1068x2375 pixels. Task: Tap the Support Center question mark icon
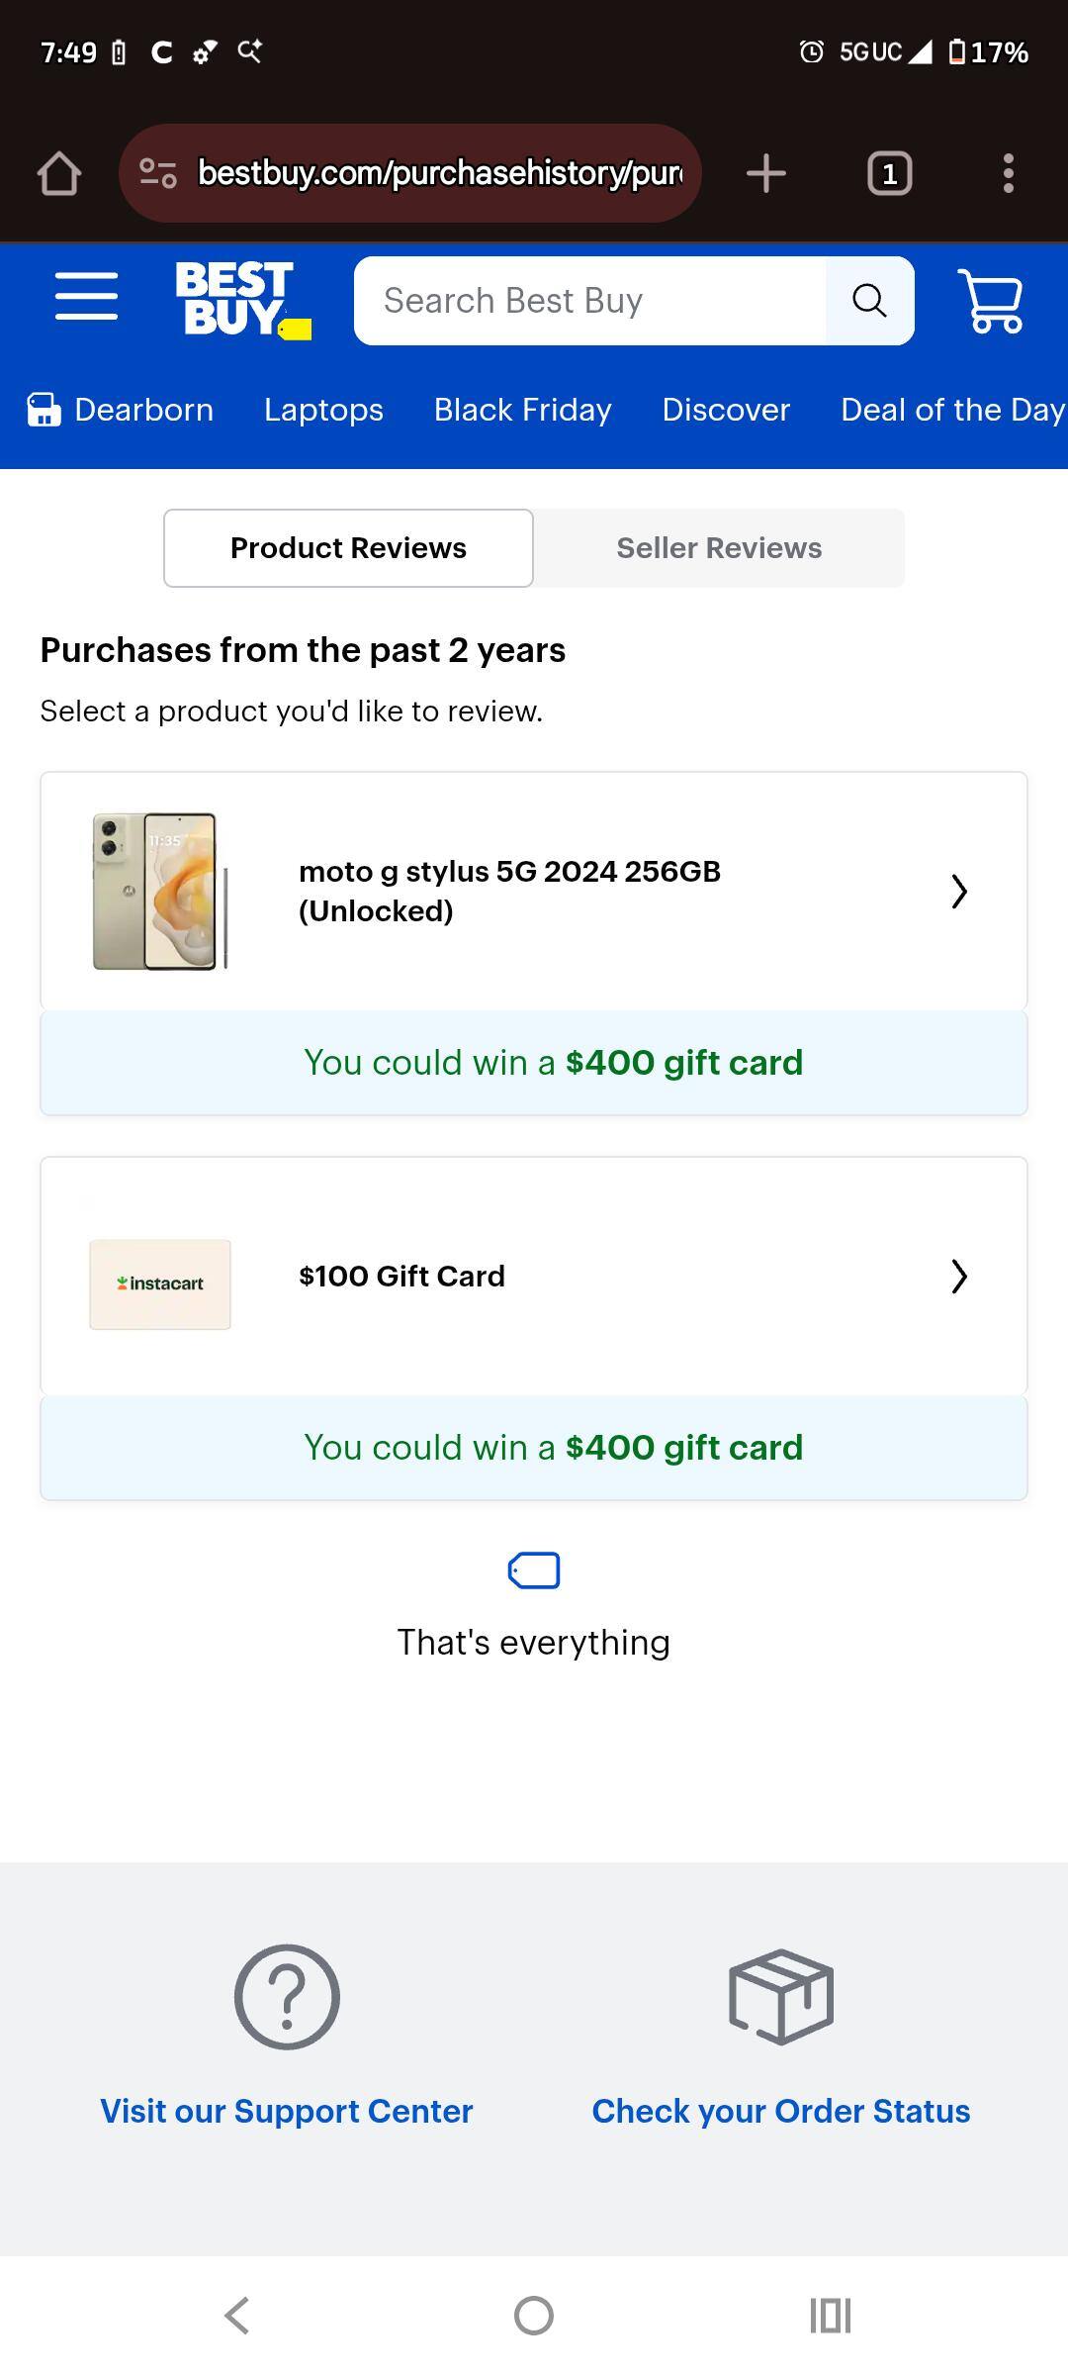click(x=287, y=1997)
